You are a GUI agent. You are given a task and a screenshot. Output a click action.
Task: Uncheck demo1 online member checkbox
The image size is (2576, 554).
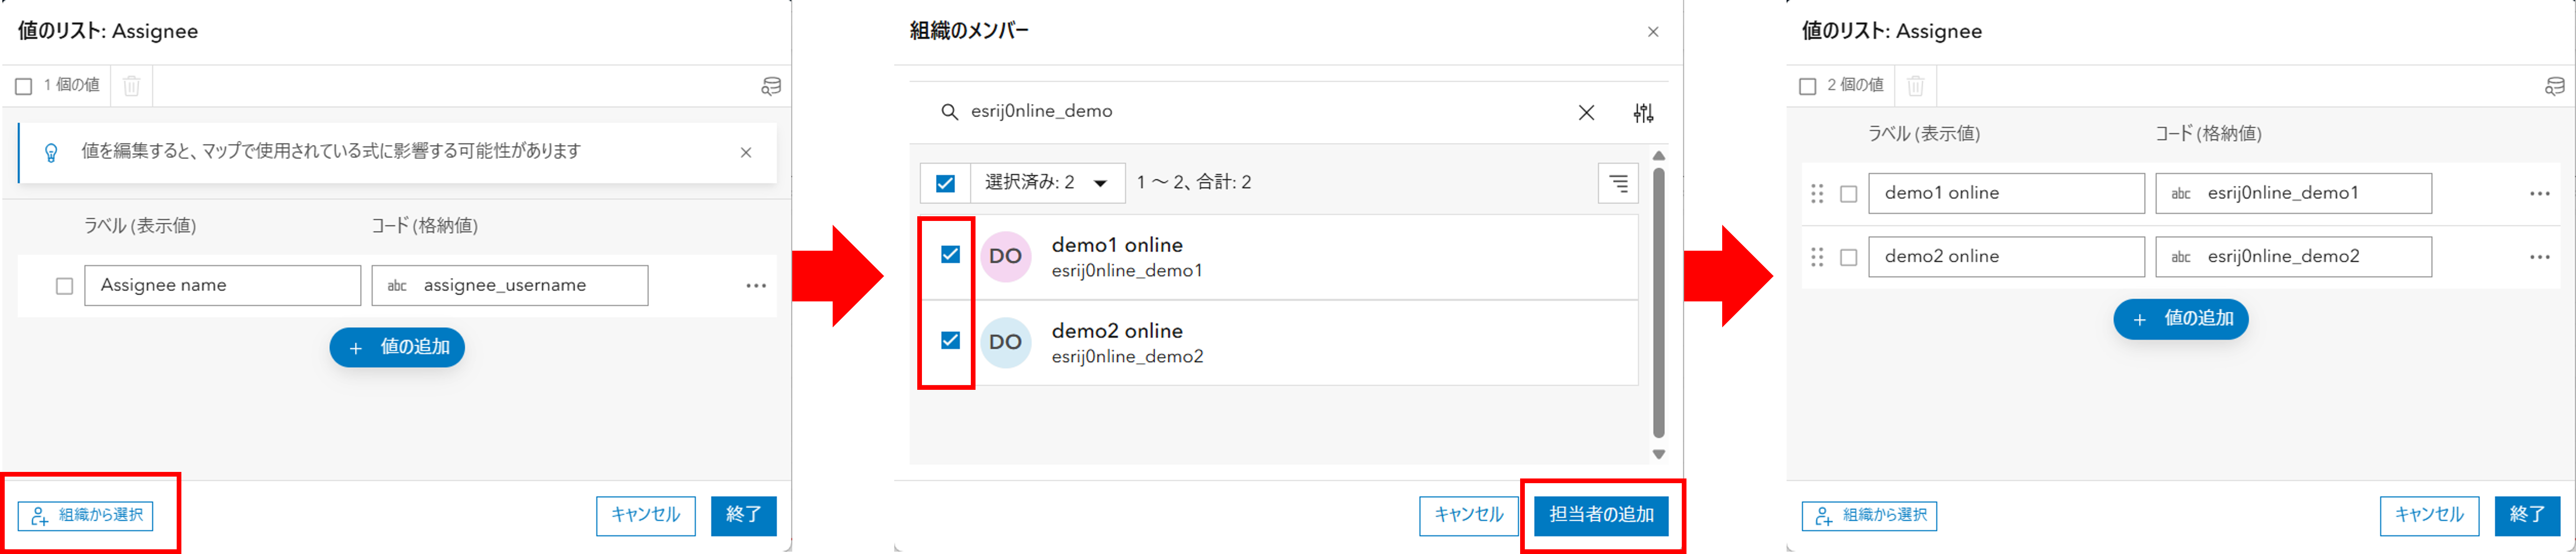pos(950,256)
